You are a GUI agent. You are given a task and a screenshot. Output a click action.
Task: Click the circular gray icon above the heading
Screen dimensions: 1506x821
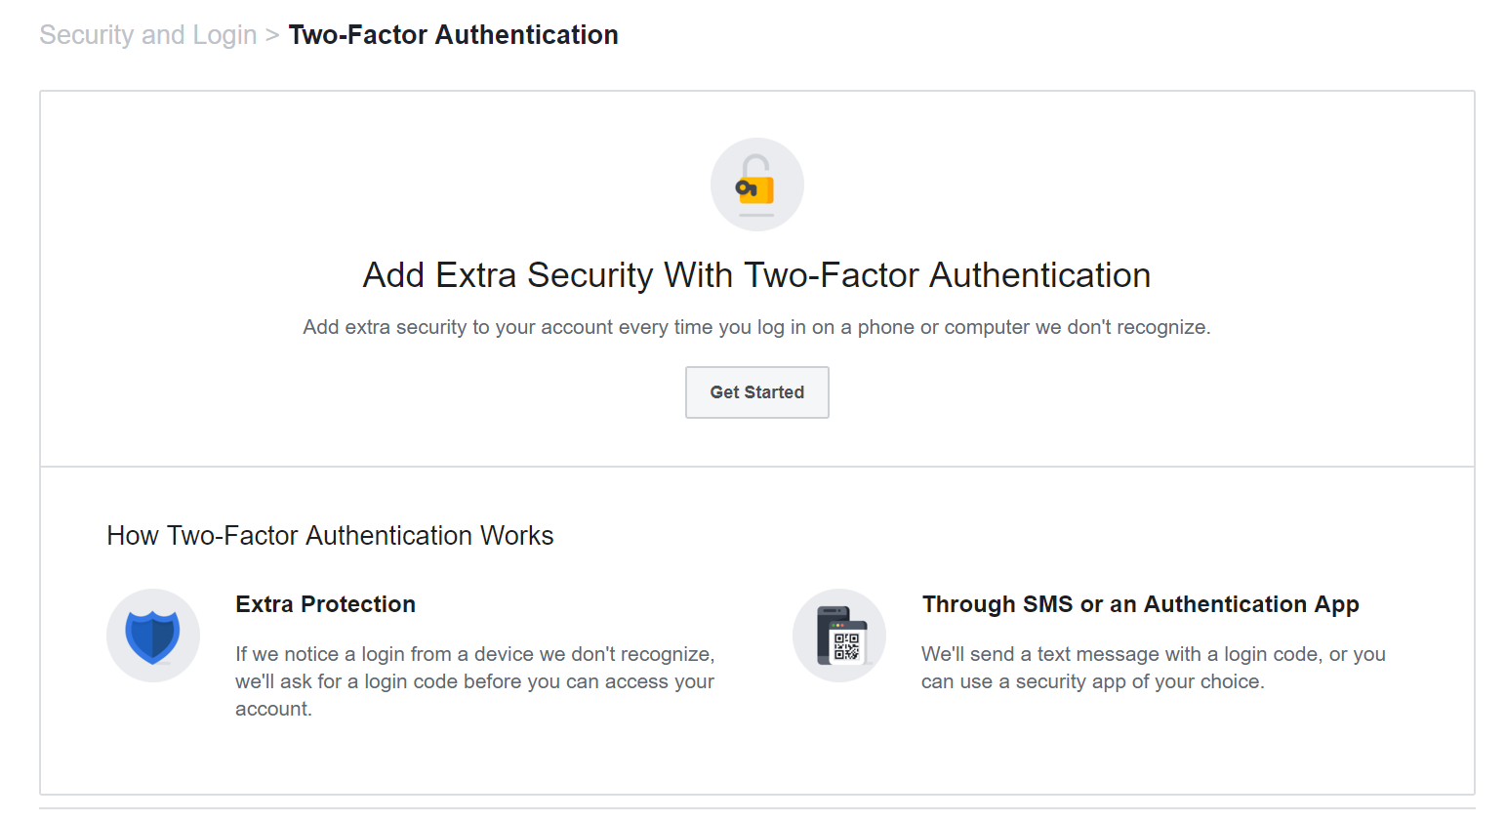point(757,185)
